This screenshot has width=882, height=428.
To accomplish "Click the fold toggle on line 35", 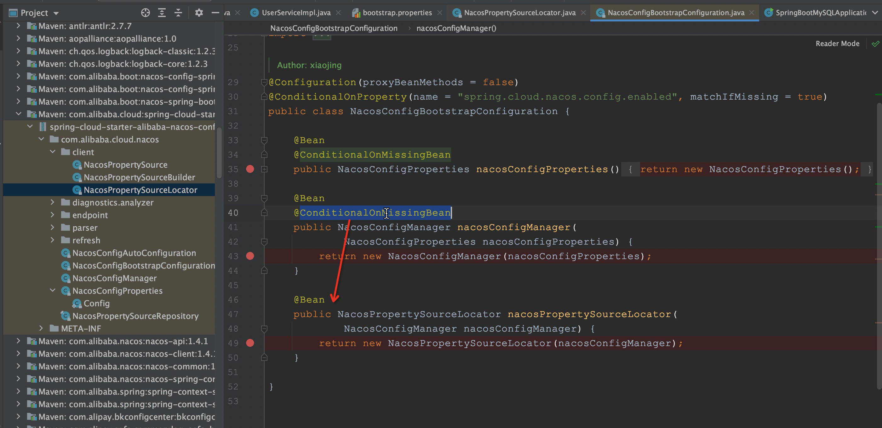I will tap(264, 169).
